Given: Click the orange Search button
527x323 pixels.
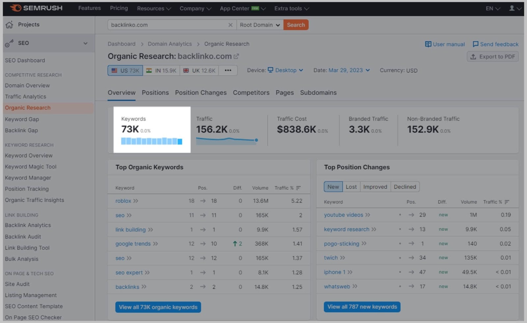Looking at the screenshot, I should pyautogui.click(x=296, y=25).
